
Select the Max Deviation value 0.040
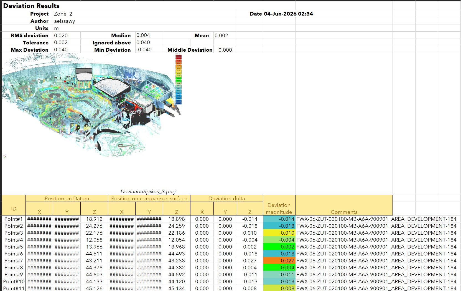pyautogui.click(x=61, y=50)
